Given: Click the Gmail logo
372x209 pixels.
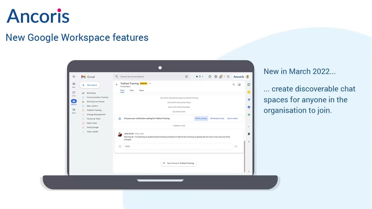Looking at the screenshot, I should 88,77.
